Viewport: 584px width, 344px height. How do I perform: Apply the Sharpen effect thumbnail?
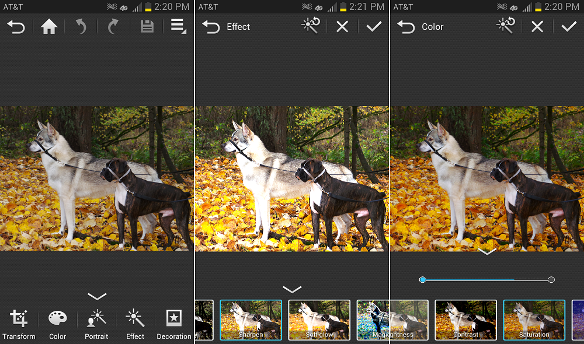coord(251,320)
